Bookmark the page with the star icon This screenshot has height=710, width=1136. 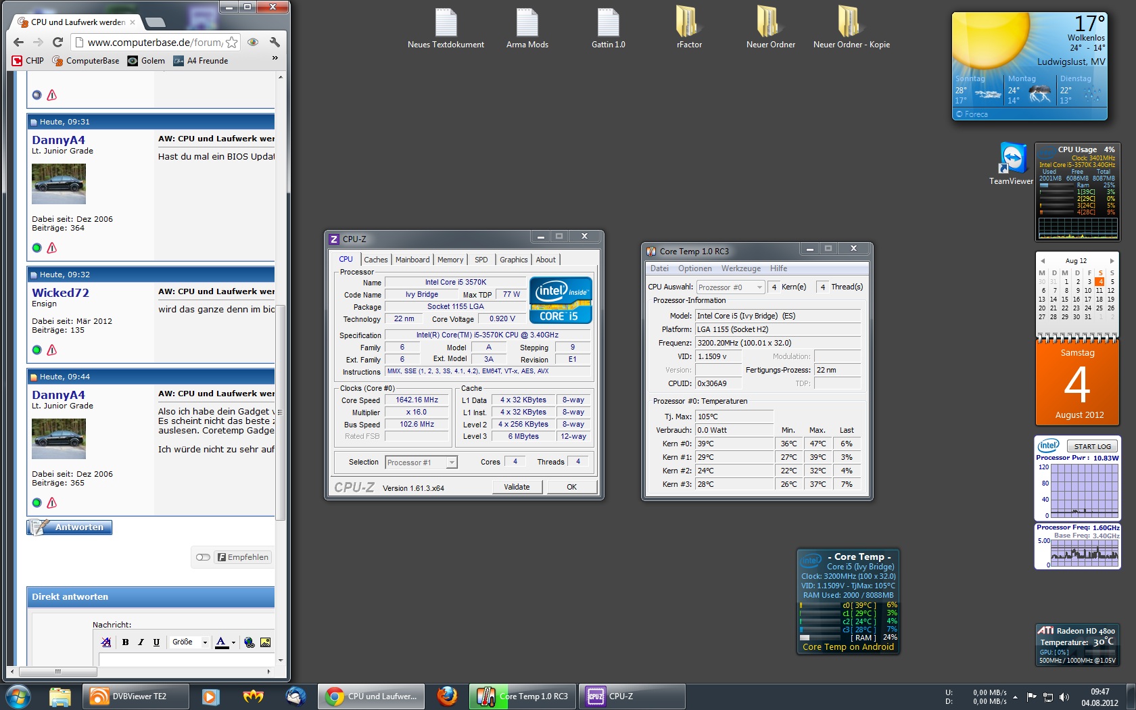click(232, 42)
